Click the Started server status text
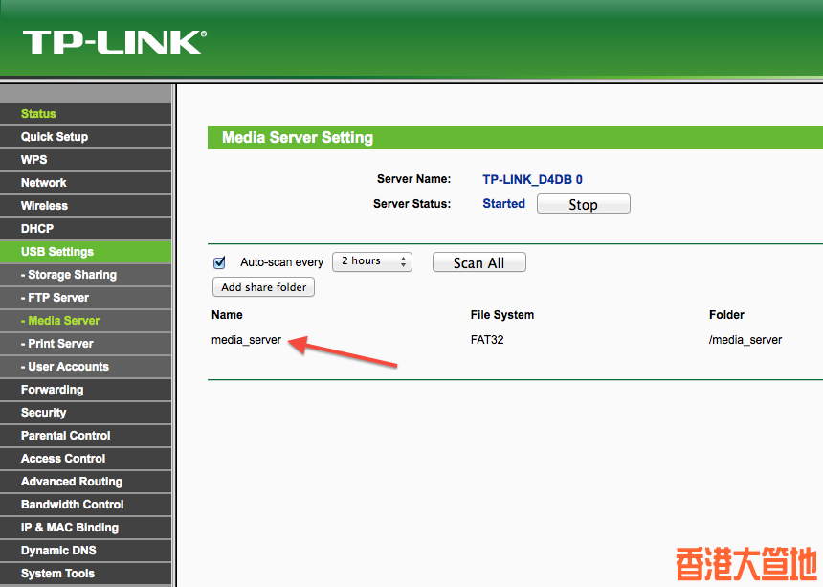Viewport: 823px width, 587px height. click(x=504, y=204)
